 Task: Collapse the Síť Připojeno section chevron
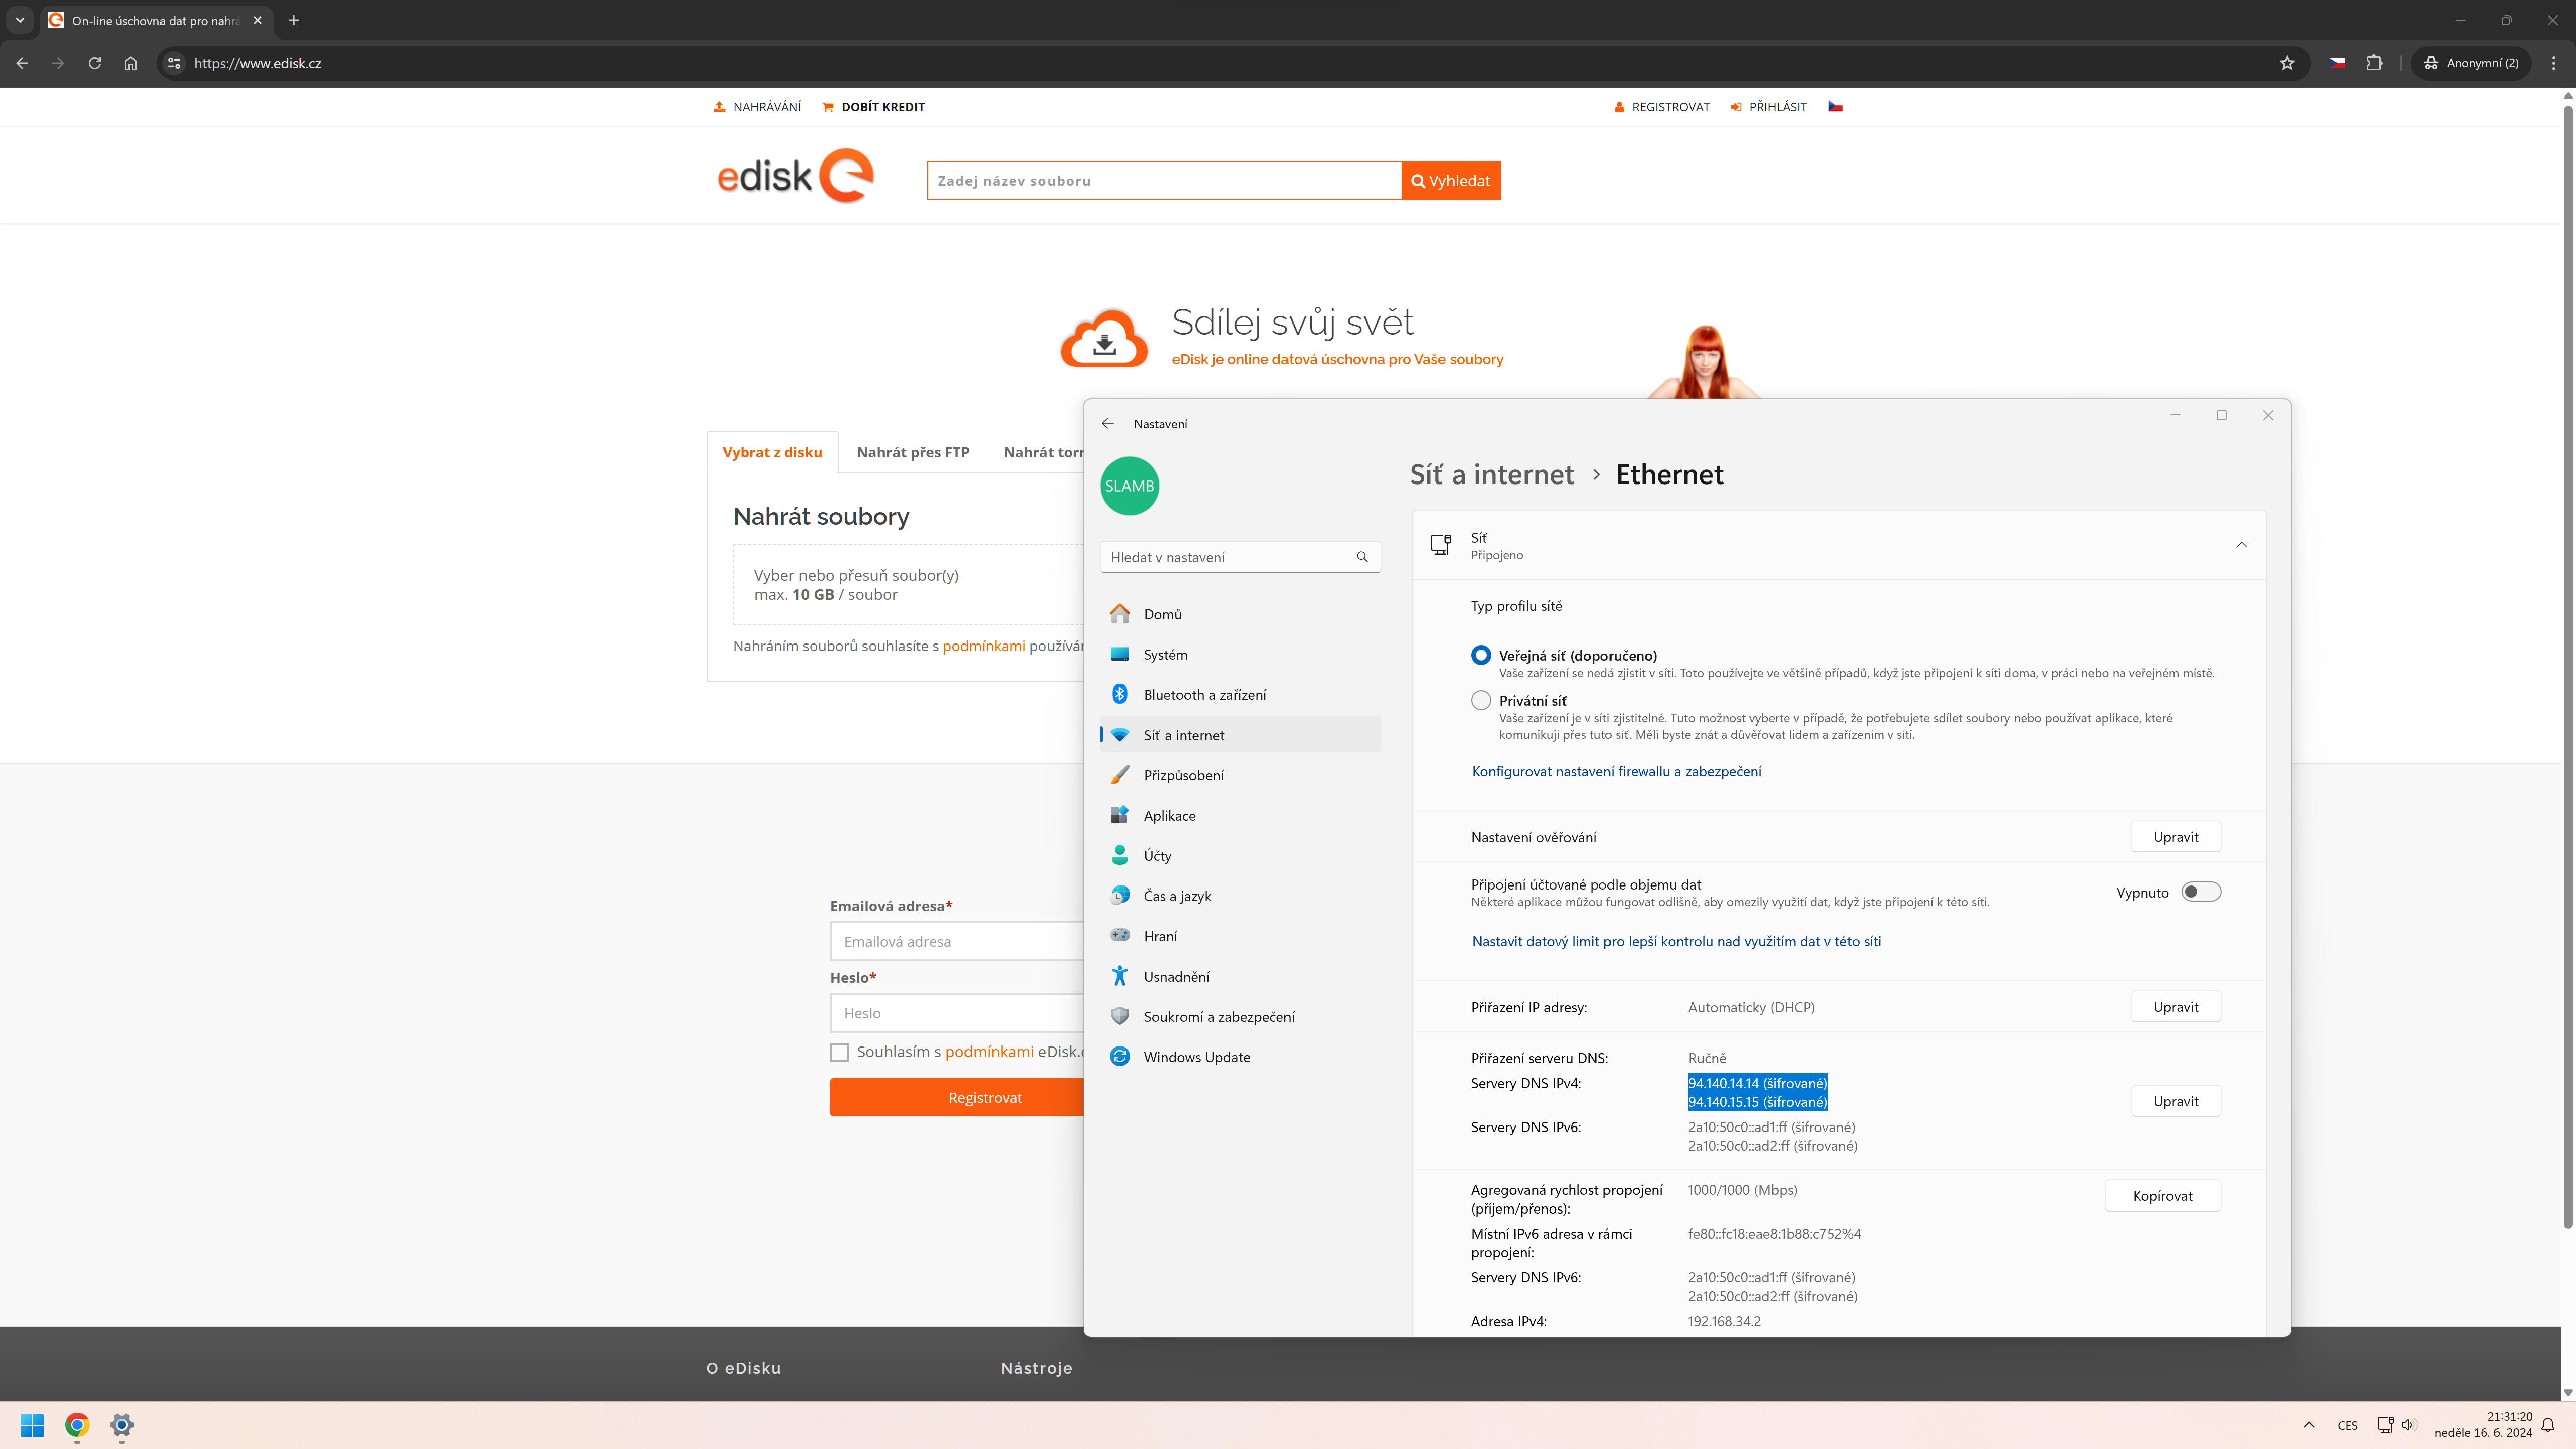[x=2241, y=545]
